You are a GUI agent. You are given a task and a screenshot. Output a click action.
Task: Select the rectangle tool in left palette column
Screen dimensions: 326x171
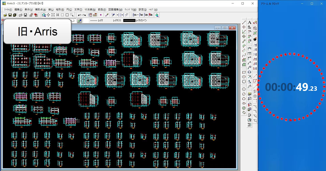(244, 72)
